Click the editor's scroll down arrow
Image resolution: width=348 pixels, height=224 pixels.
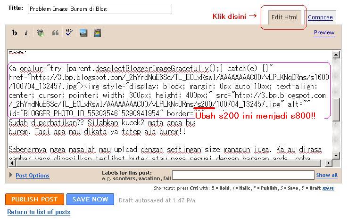(x=336, y=155)
